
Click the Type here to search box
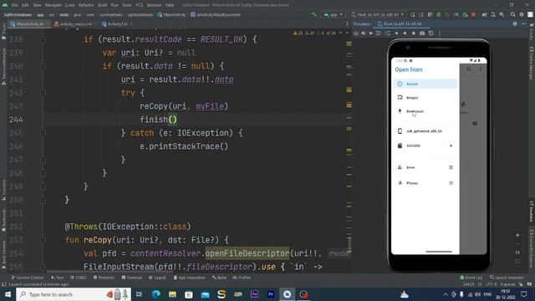74,294
